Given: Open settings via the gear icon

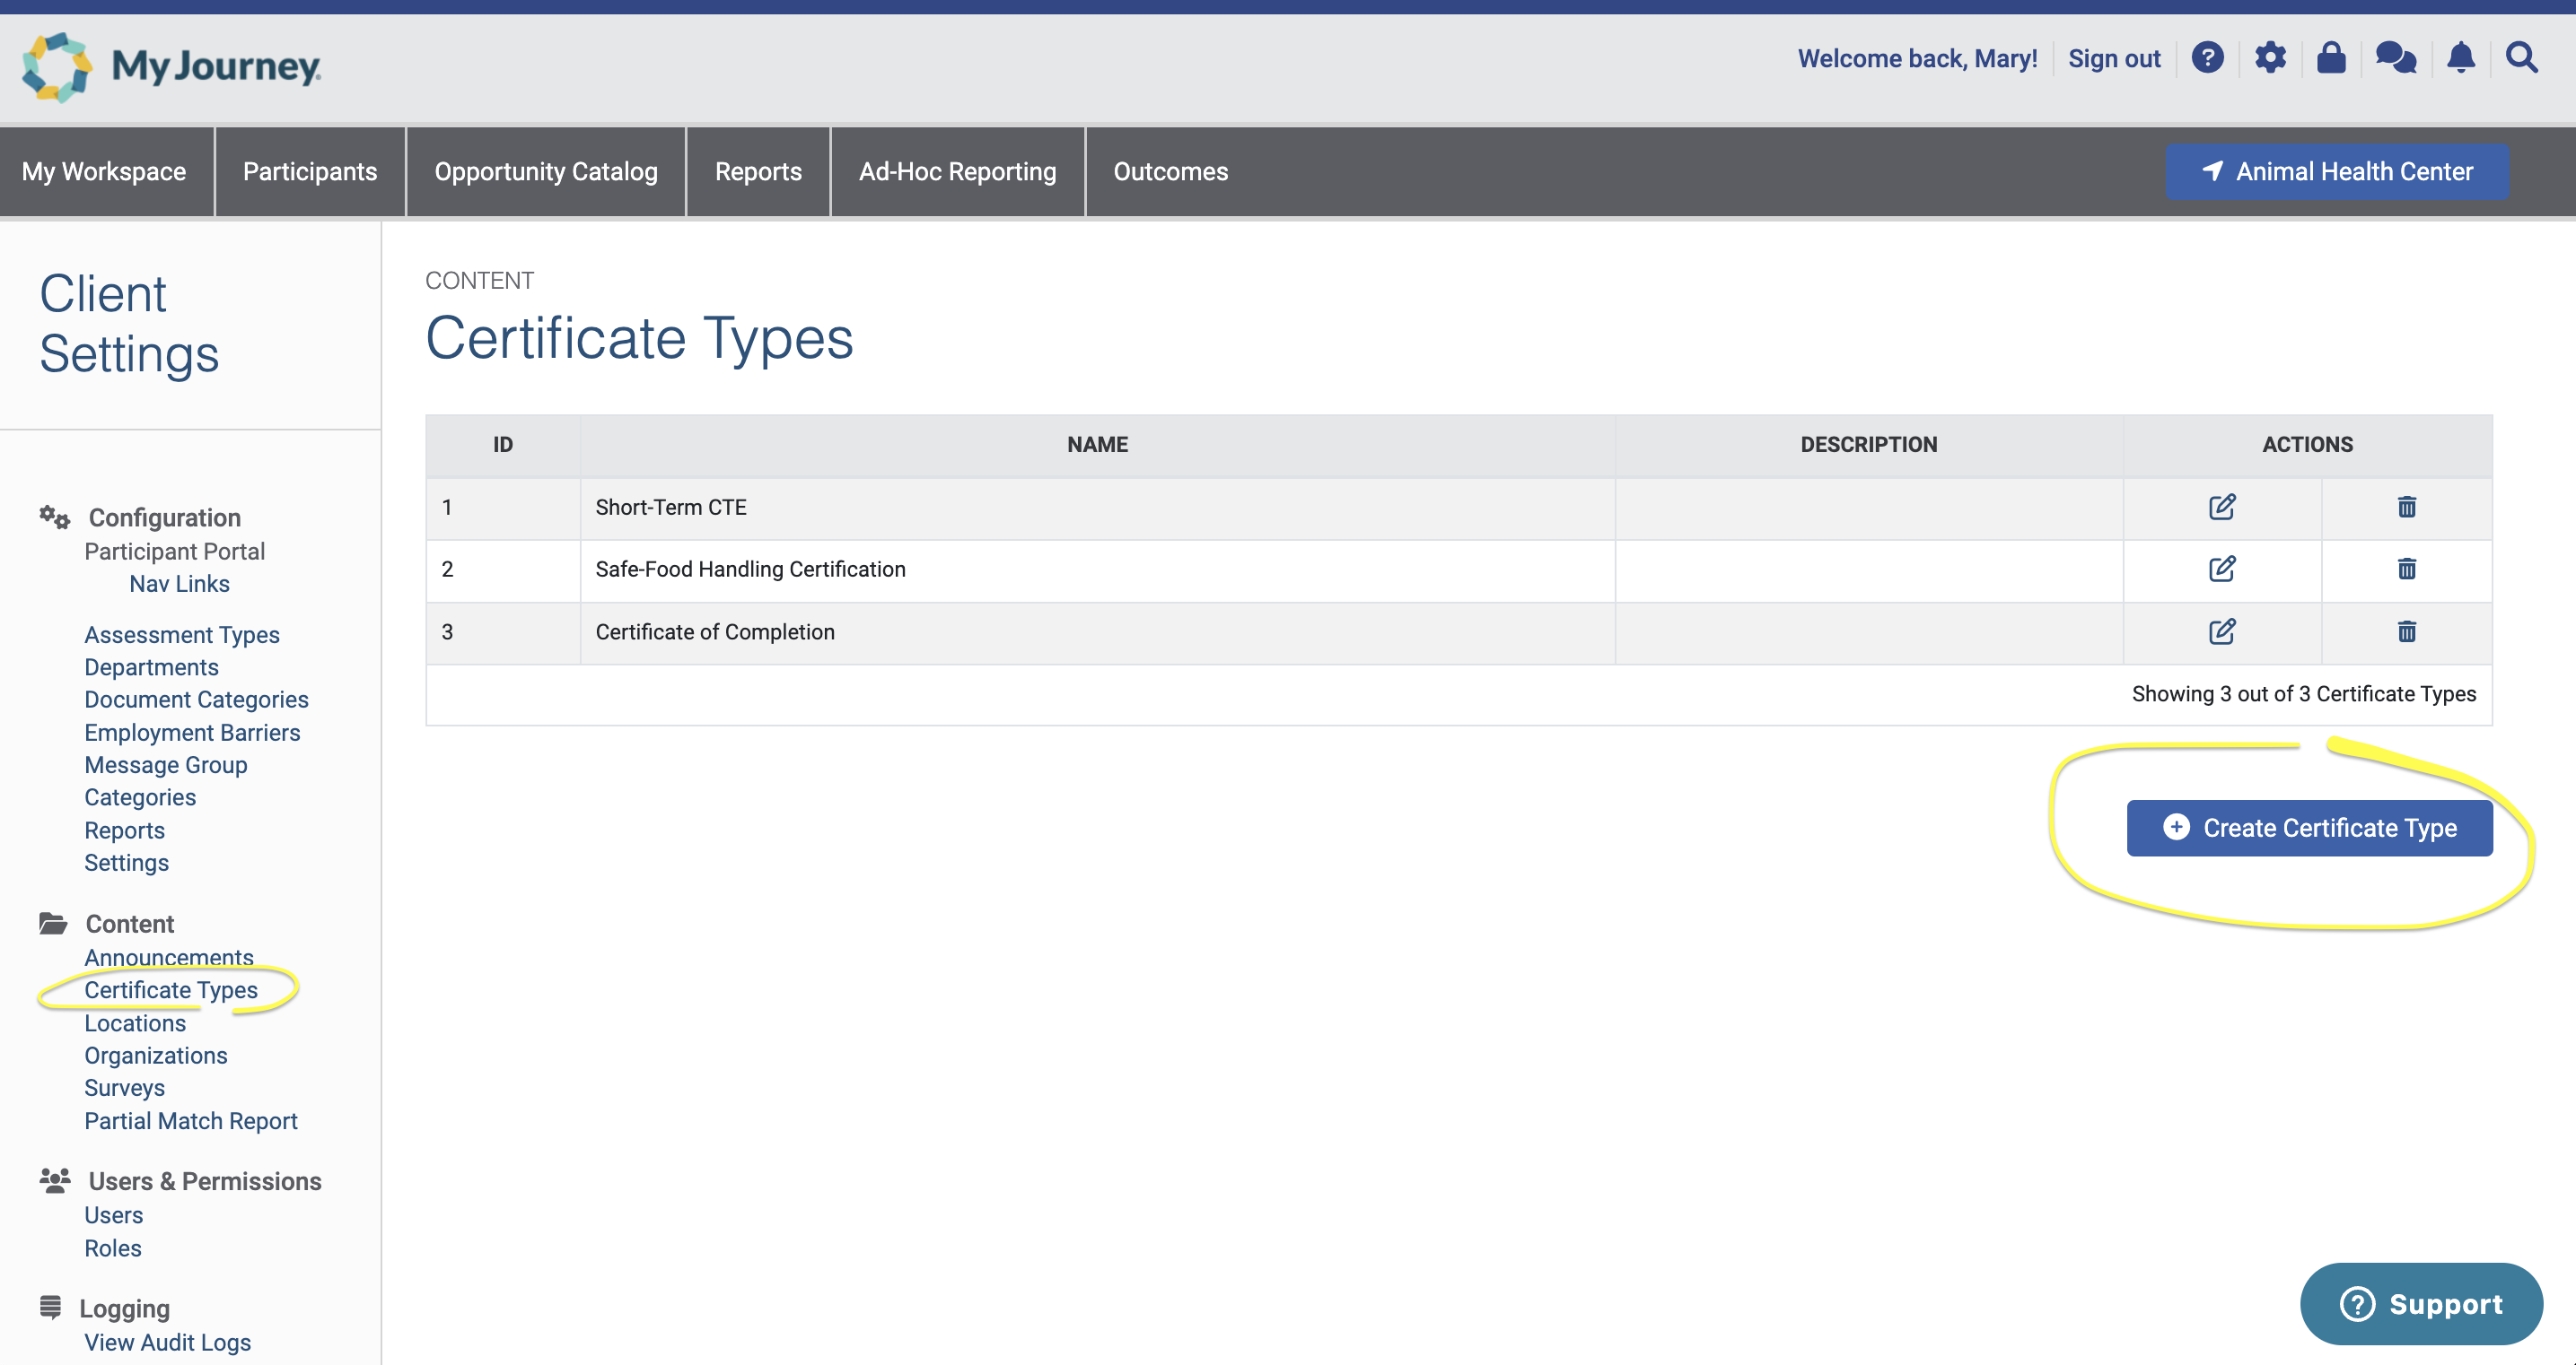Looking at the screenshot, I should click(x=2270, y=58).
